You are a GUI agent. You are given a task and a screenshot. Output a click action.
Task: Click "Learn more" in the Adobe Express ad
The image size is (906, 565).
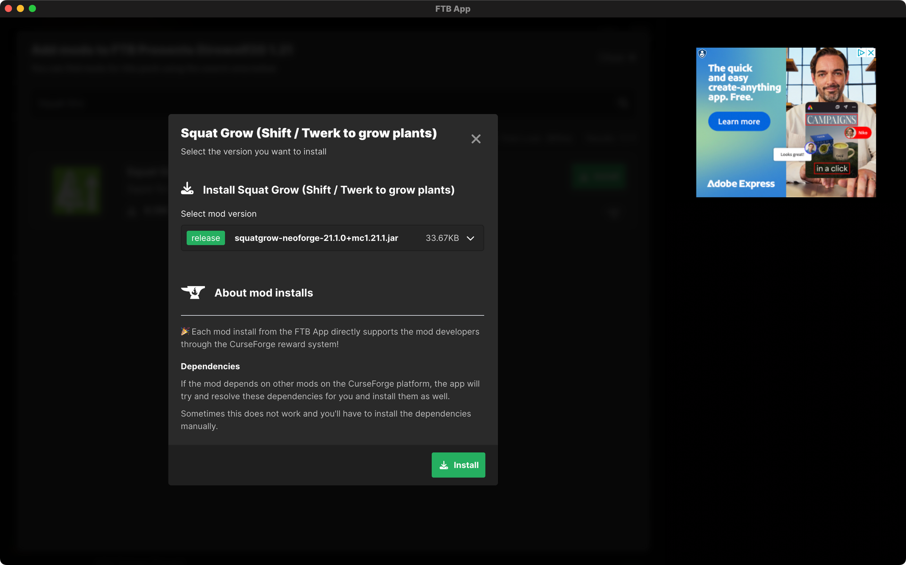[739, 121]
